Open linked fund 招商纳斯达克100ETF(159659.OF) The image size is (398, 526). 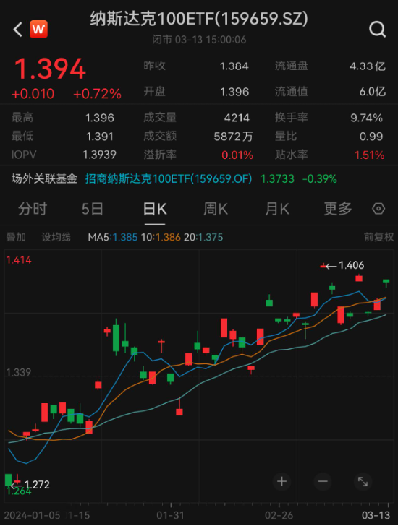(169, 178)
